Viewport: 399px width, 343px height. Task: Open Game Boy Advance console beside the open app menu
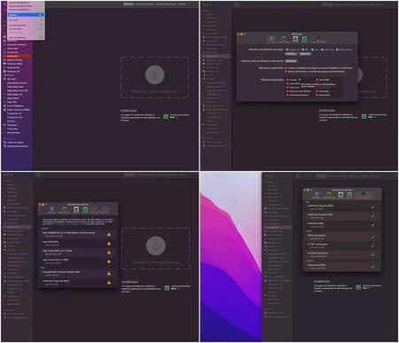coord(16,44)
